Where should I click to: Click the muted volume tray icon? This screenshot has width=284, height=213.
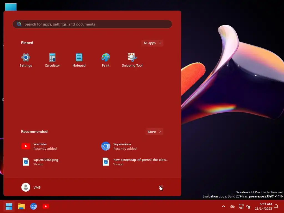tap(248, 206)
